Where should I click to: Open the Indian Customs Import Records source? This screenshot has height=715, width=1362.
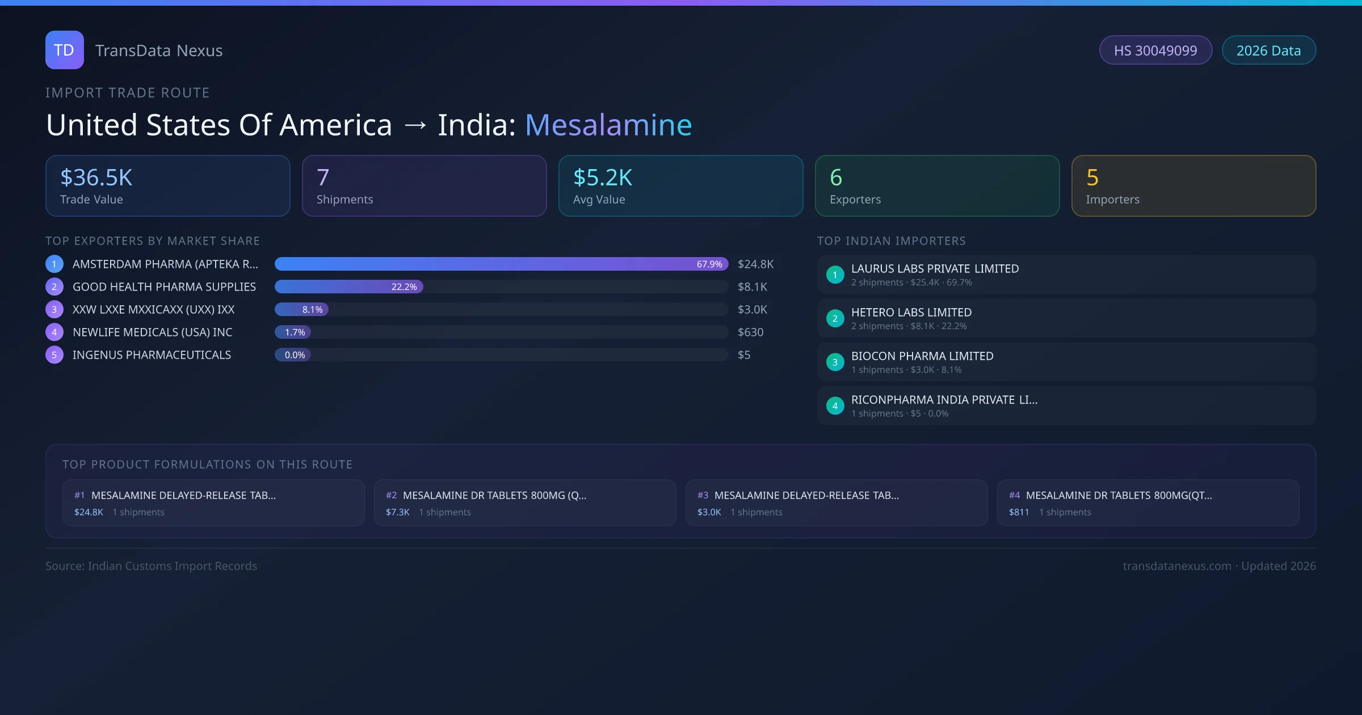[151, 566]
